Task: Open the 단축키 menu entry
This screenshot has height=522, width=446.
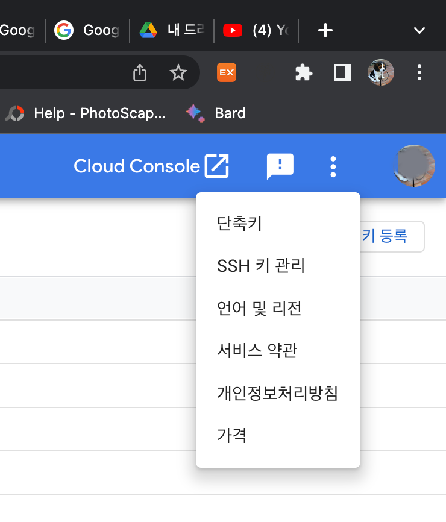Action: click(278, 223)
